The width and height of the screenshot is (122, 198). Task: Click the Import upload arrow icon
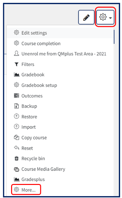[17, 127]
